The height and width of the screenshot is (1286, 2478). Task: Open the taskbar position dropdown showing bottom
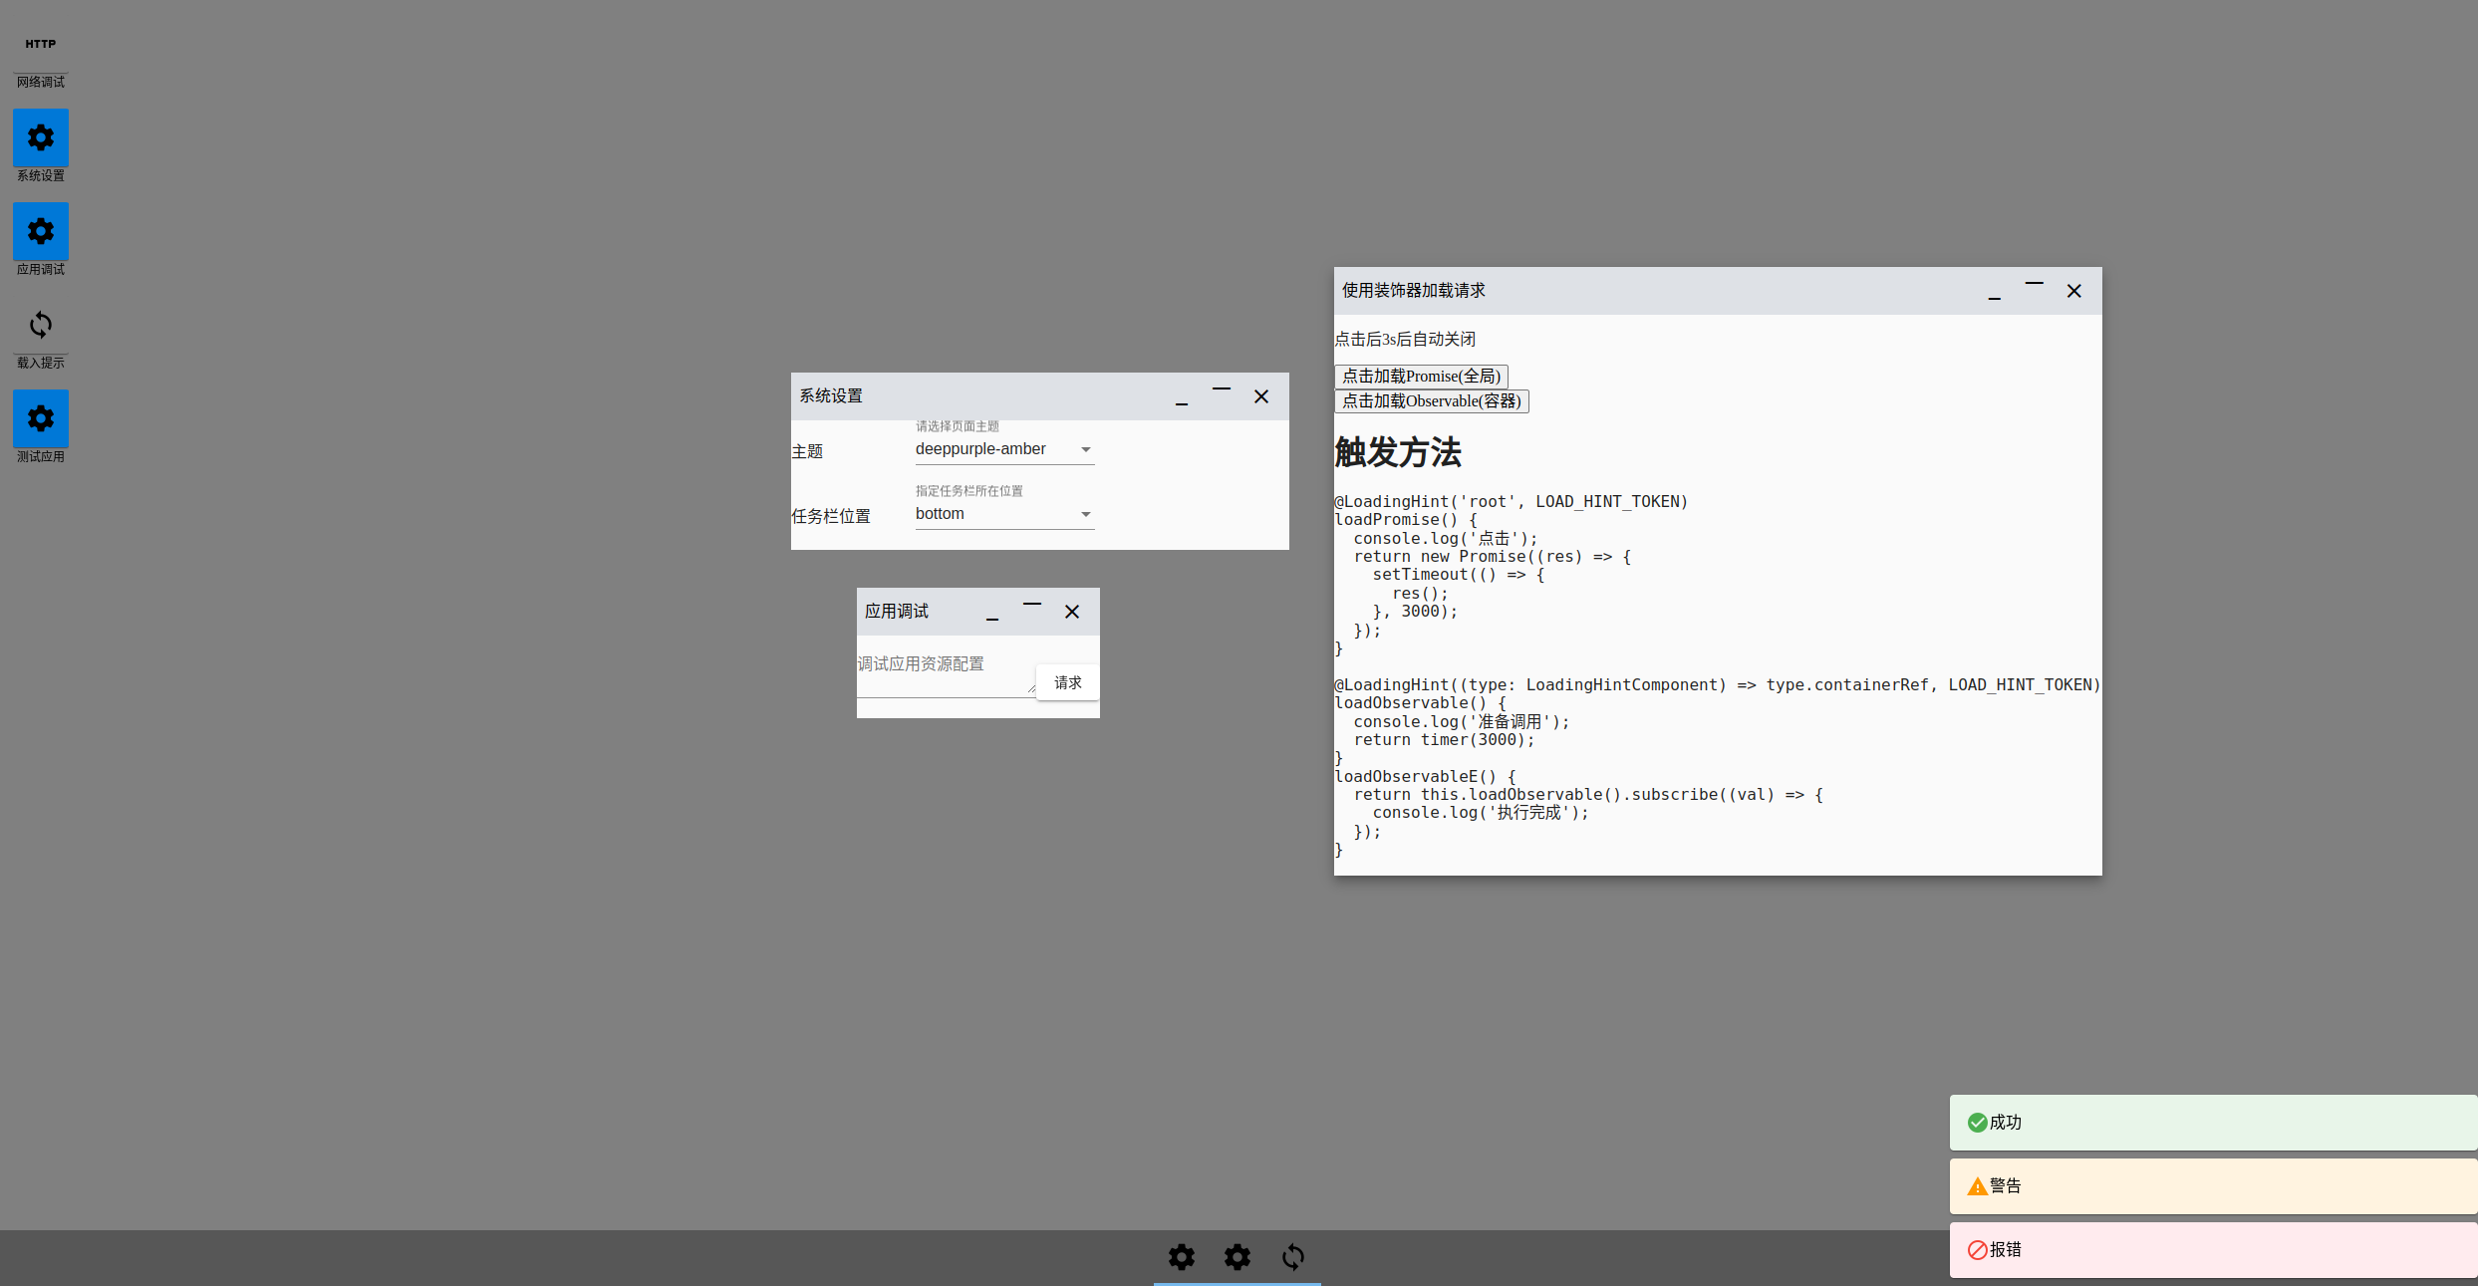[x=1004, y=514]
